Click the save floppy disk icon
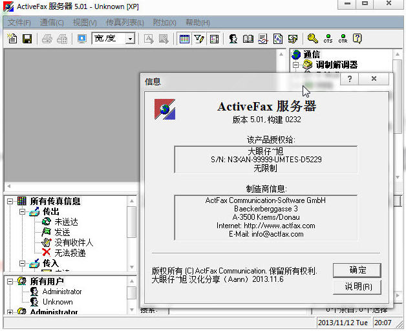The width and height of the screenshot is (406, 331). (27, 39)
